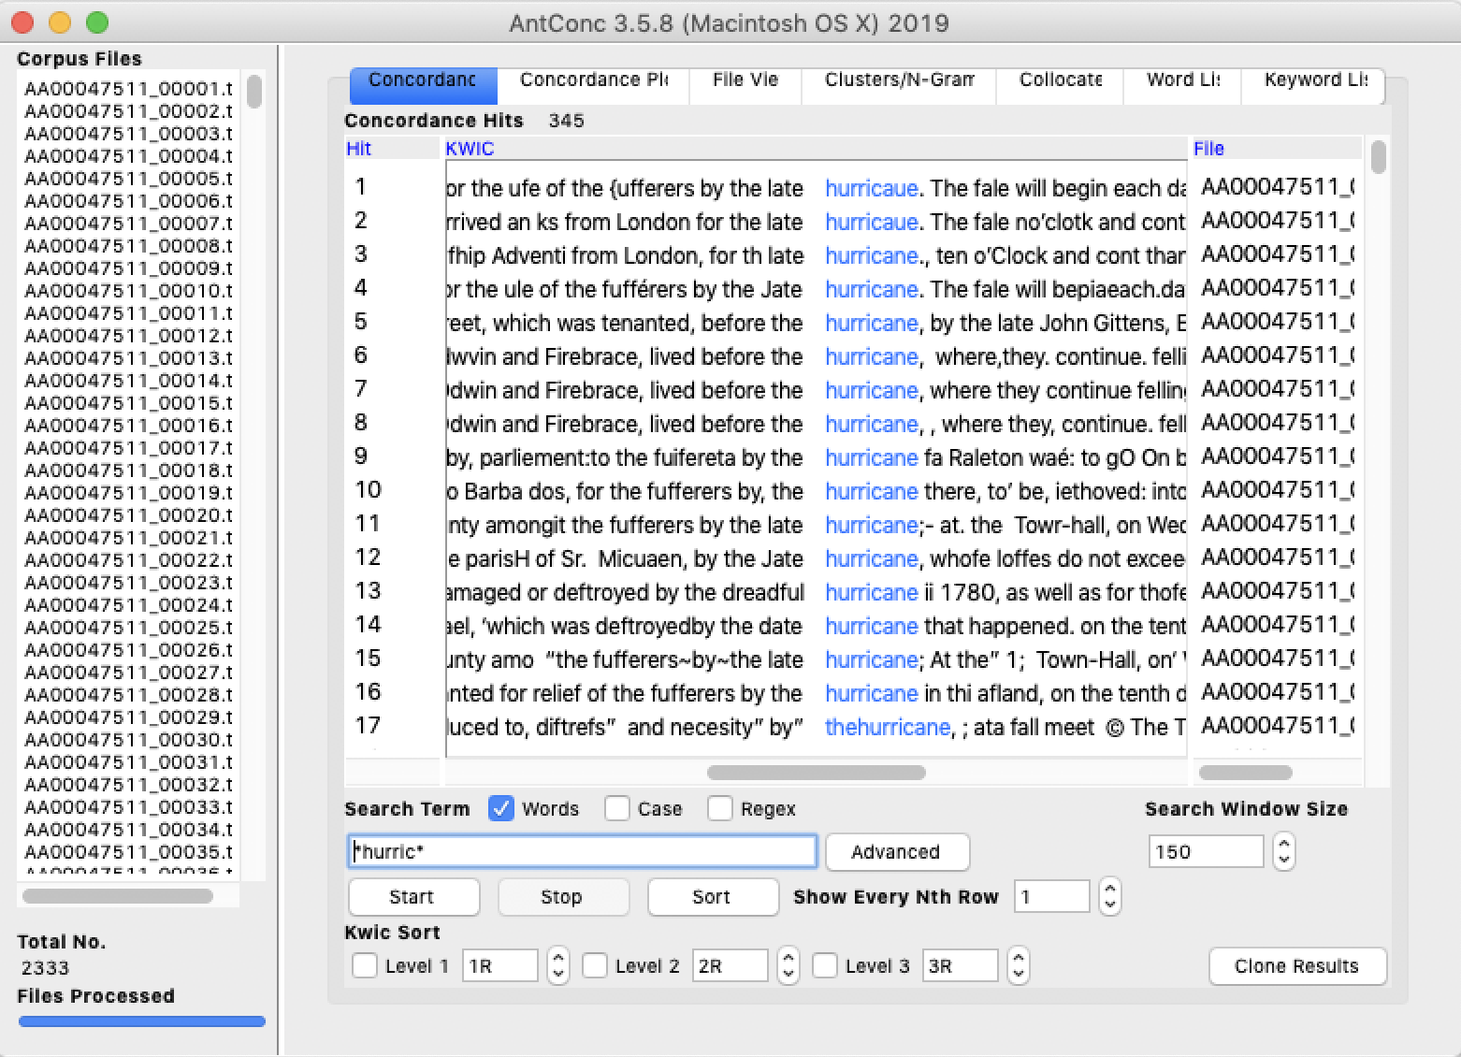
Task: Click the keyword 'thehurricane' in hit 17
Action: [x=888, y=728]
